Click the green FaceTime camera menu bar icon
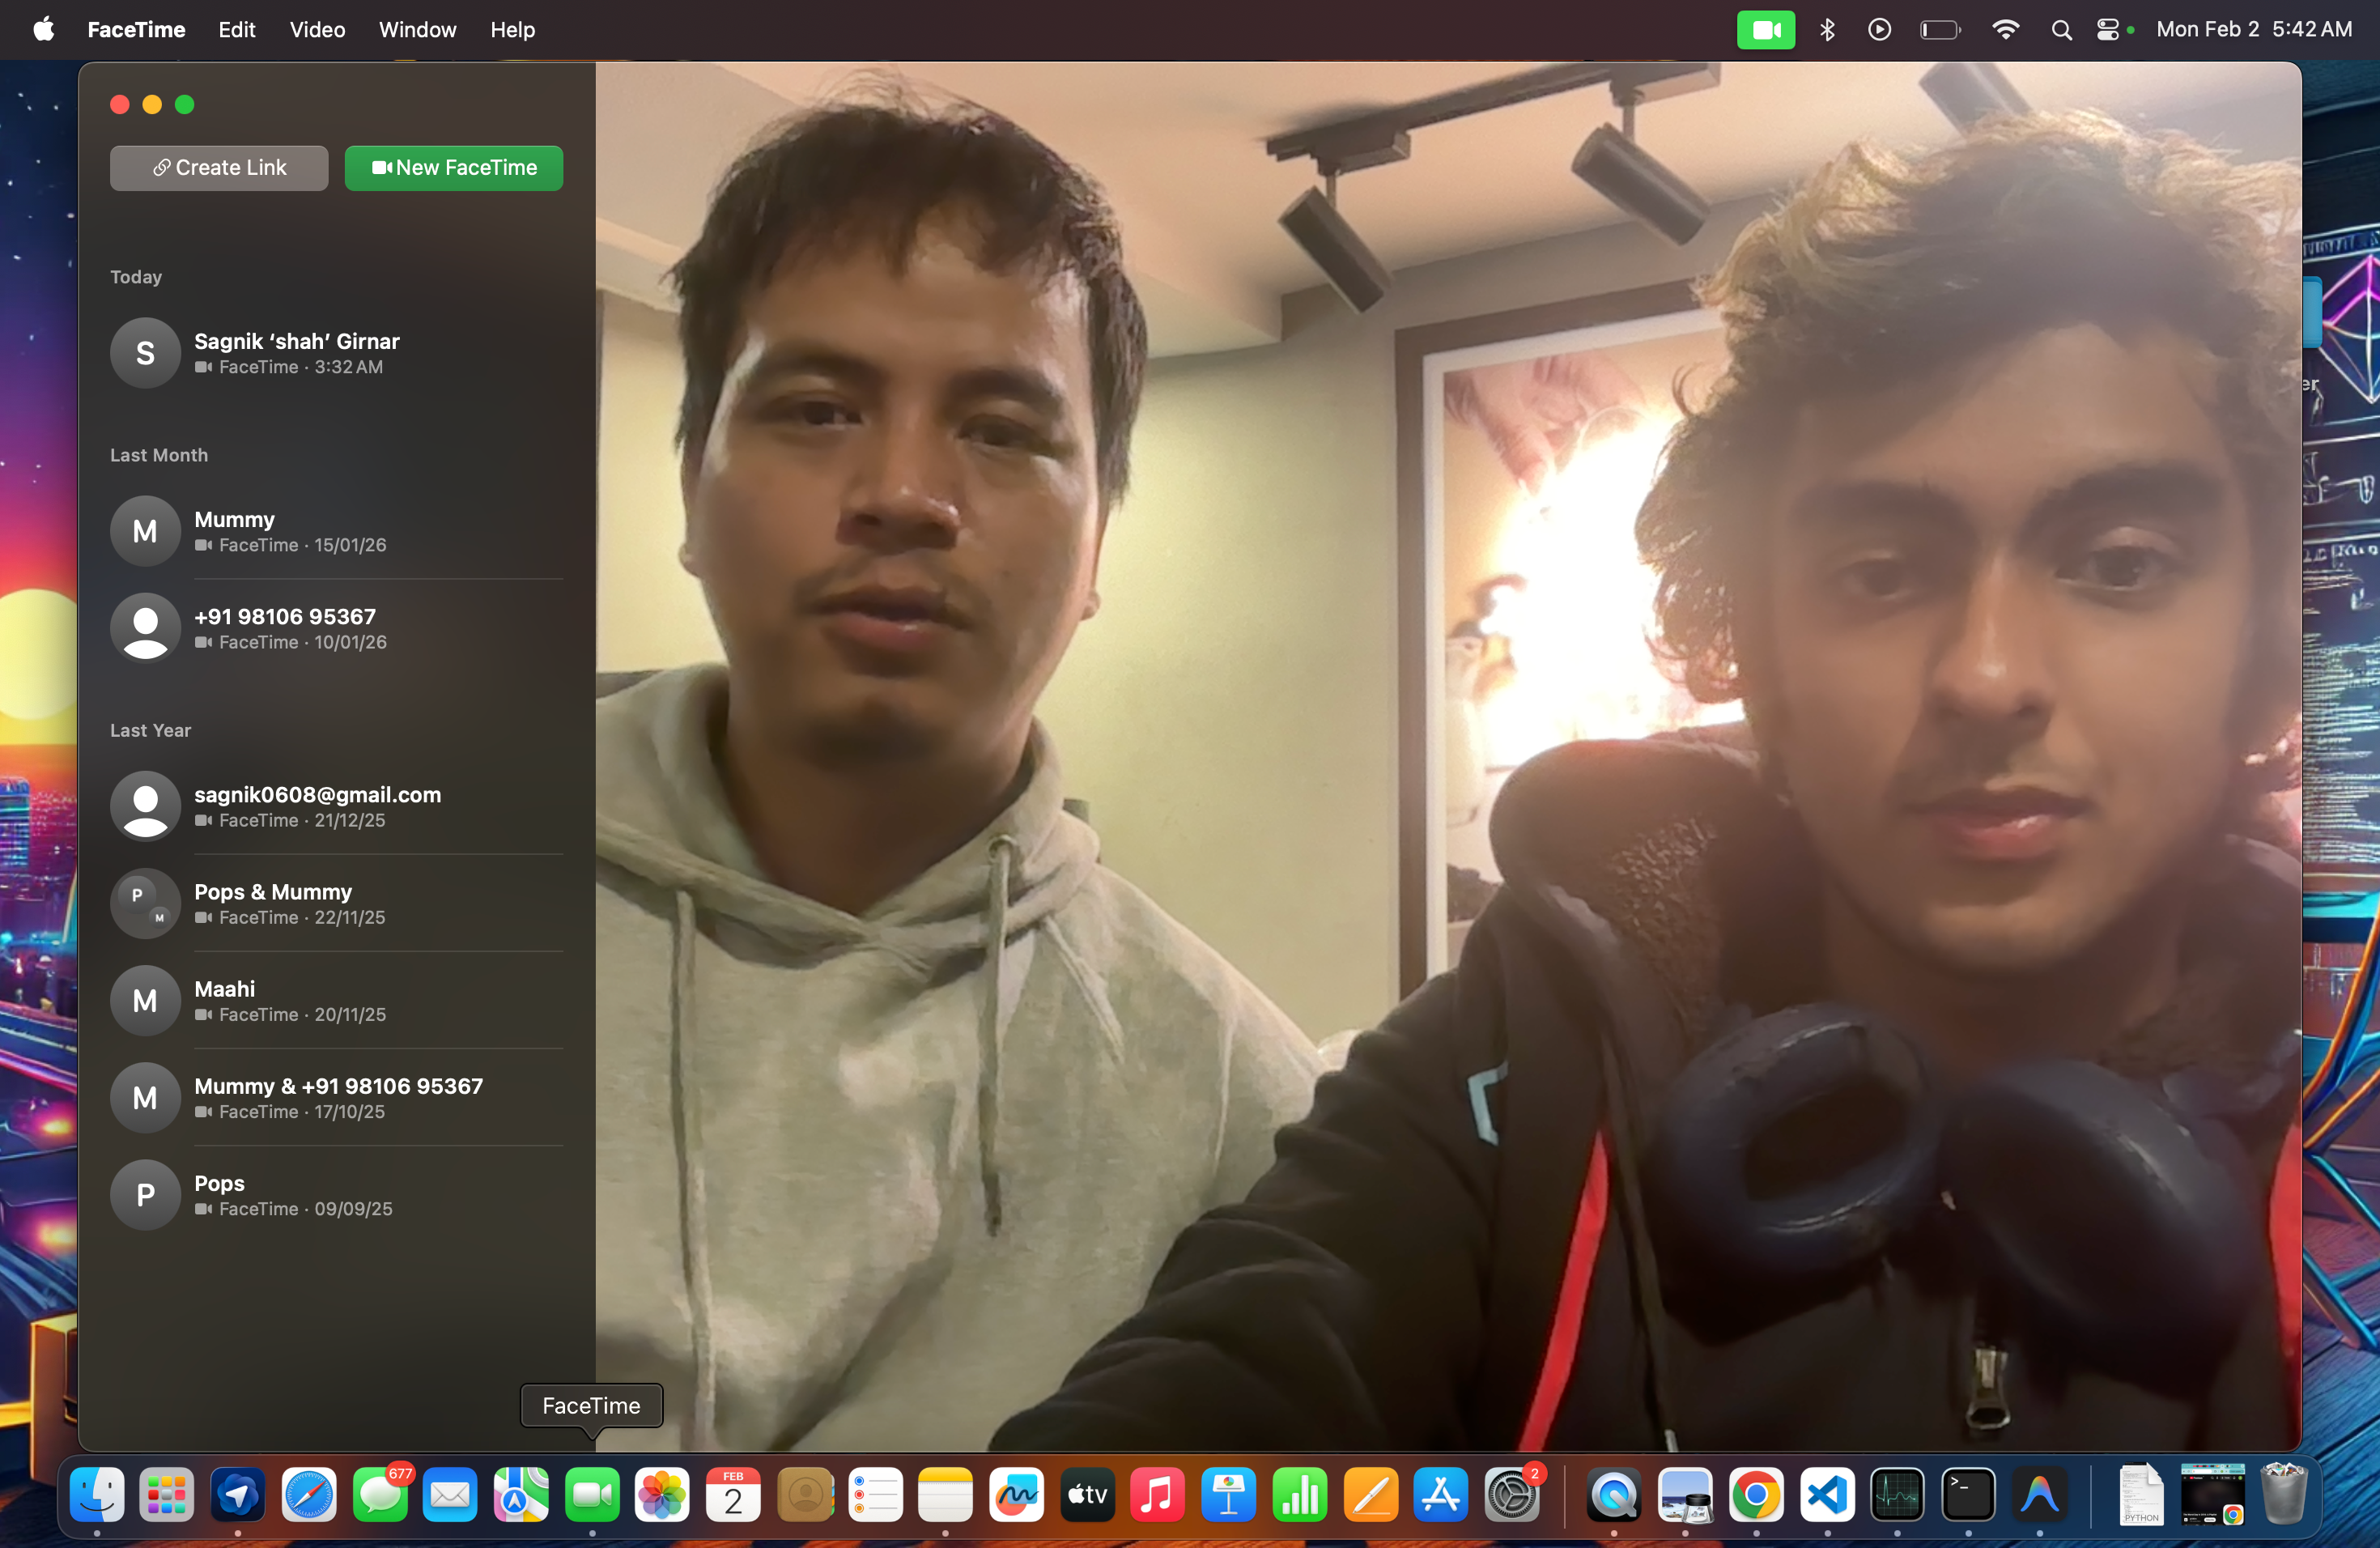The height and width of the screenshot is (1548, 2380). 1765,30
